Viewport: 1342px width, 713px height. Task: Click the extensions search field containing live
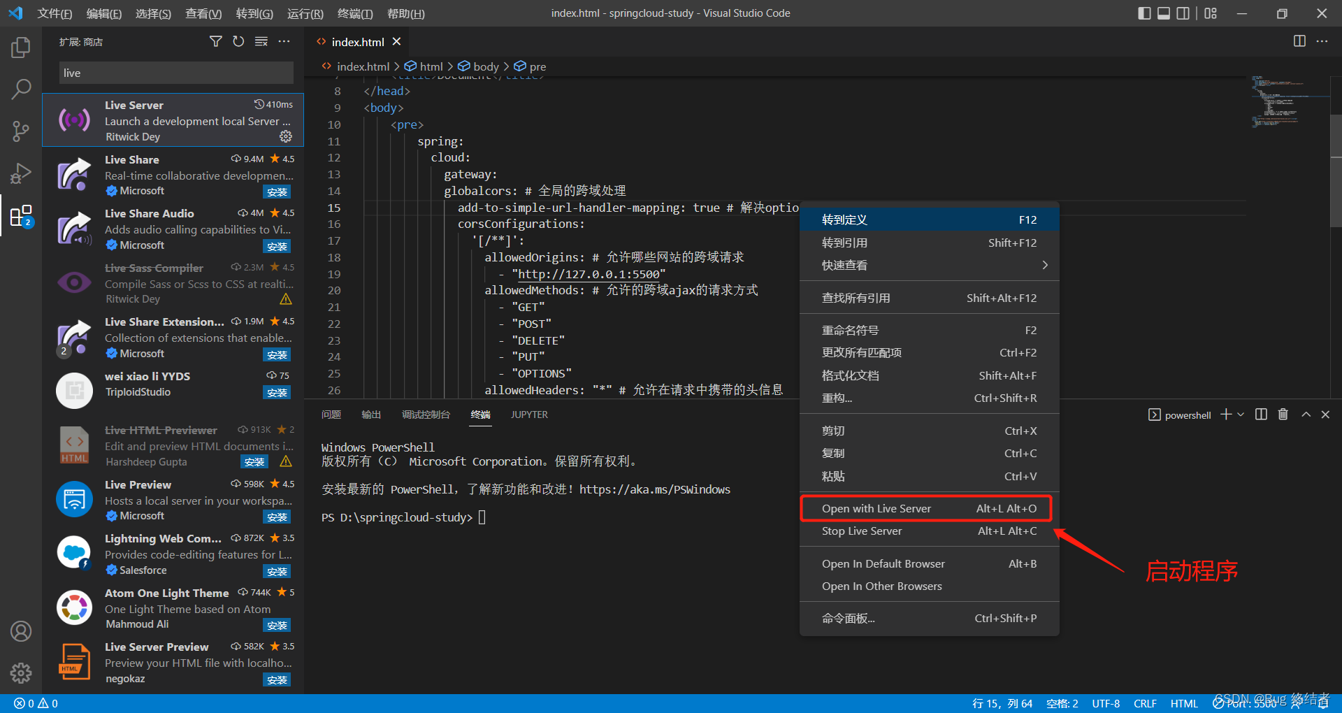point(176,73)
